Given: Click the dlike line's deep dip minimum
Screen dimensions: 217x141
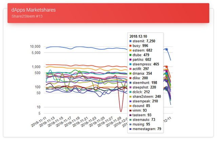Looking at the screenshot, I should click(121, 111).
